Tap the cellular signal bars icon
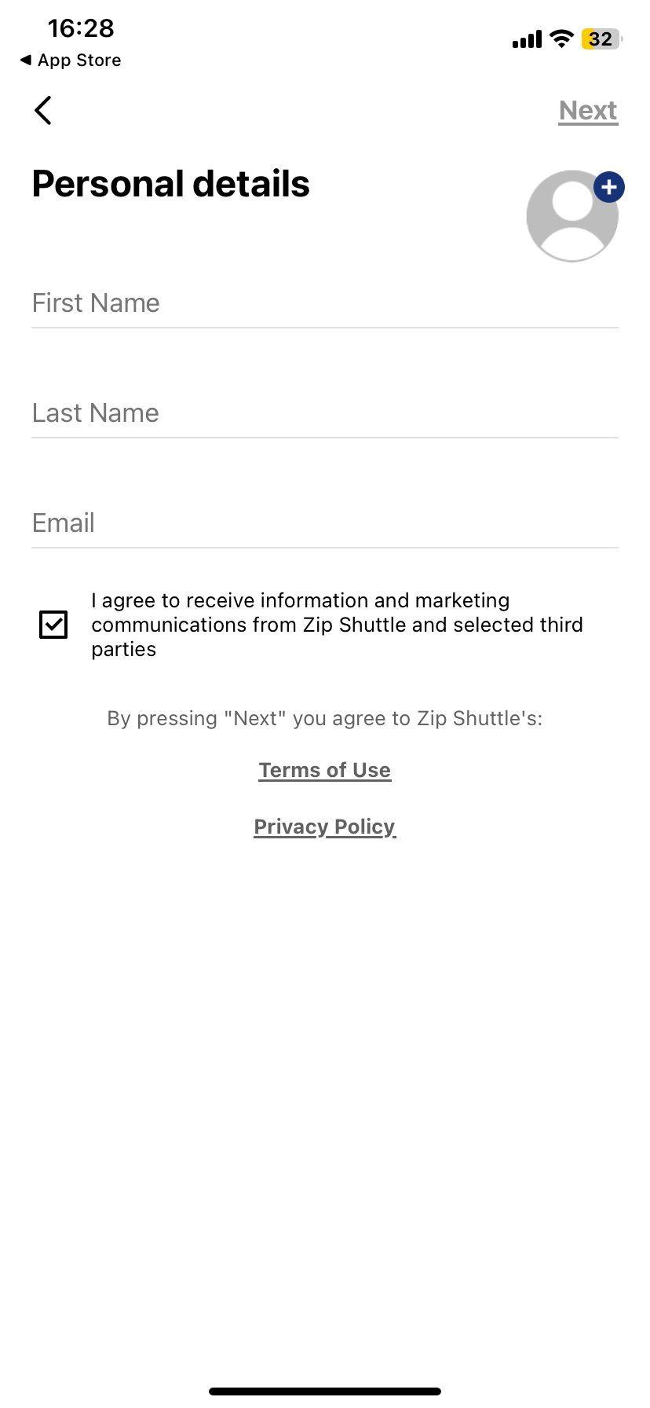 (x=525, y=38)
